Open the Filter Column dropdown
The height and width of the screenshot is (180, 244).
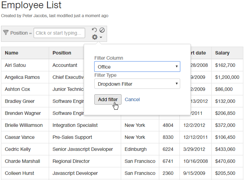pyautogui.click(x=137, y=67)
